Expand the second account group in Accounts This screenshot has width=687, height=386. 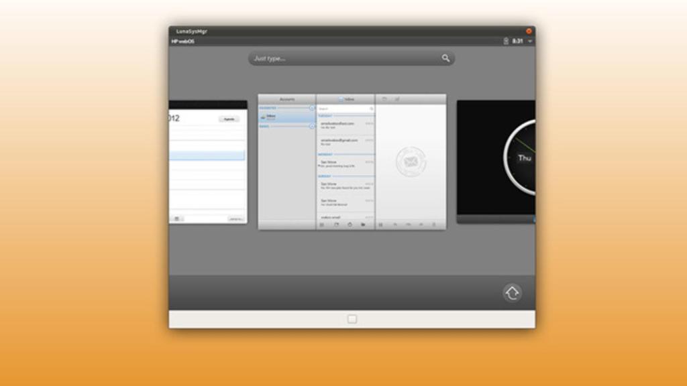click(x=312, y=126)
